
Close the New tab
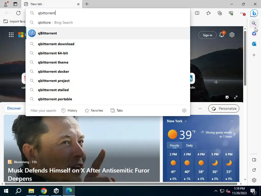pos(78,4)
